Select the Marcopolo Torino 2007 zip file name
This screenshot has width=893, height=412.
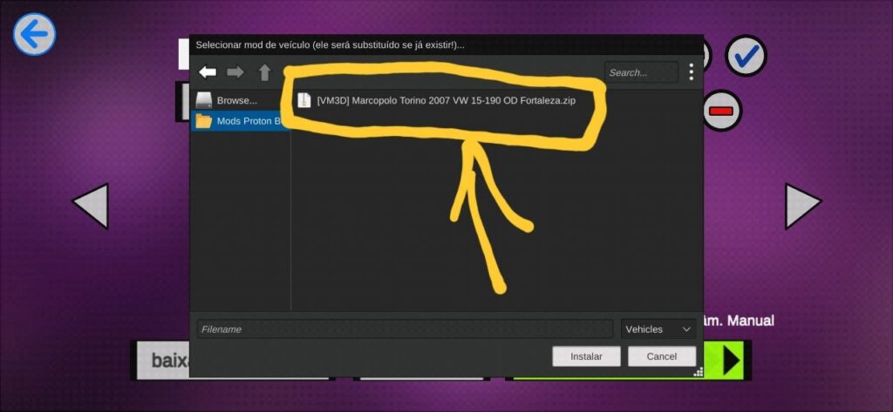pos(446,100)
